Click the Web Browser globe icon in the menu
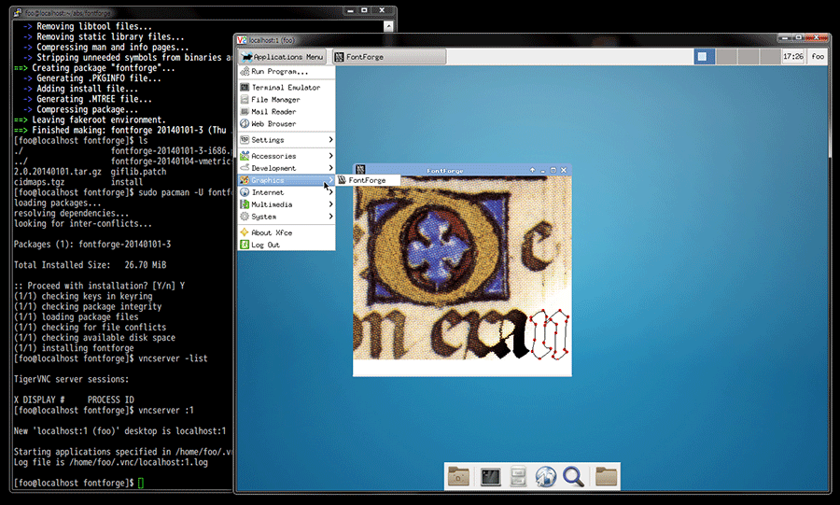This screenshot has height=505, width=840. tap(245, 124)
